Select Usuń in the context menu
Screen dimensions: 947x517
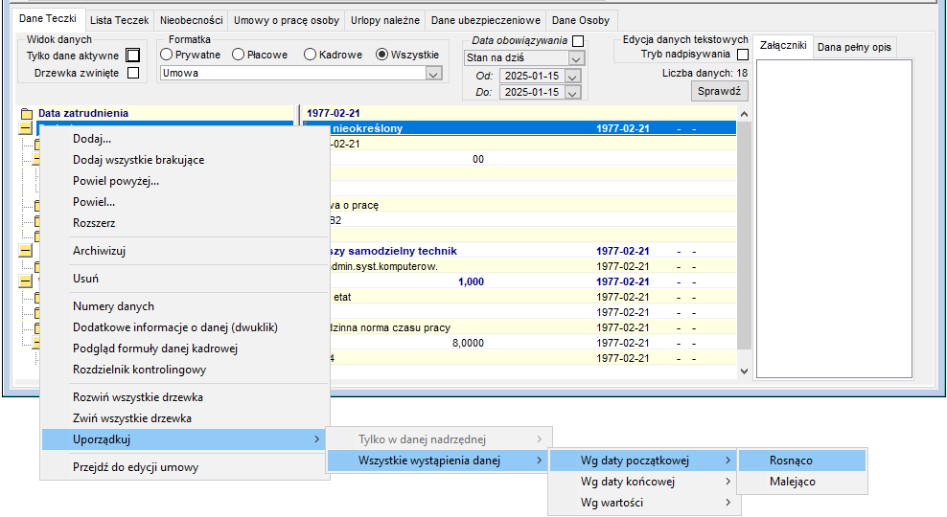point(85,279)
